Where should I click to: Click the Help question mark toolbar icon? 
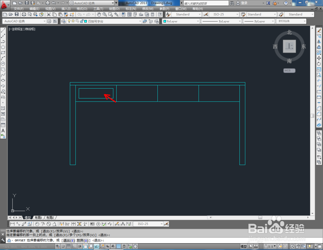click(160, 14)
